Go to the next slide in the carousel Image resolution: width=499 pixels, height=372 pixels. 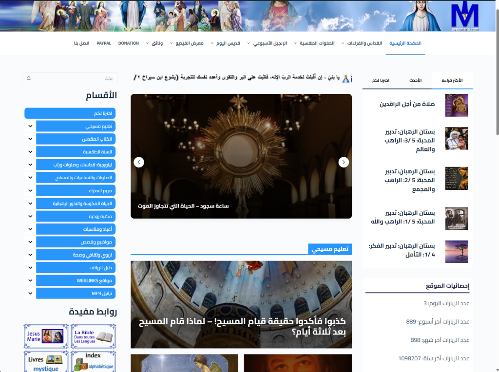point(344,162)
